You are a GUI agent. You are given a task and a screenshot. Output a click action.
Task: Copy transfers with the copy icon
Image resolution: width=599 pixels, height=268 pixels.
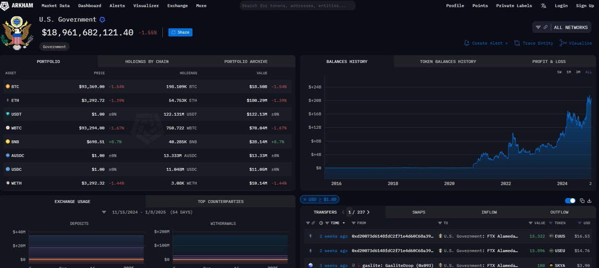point(582,201)
